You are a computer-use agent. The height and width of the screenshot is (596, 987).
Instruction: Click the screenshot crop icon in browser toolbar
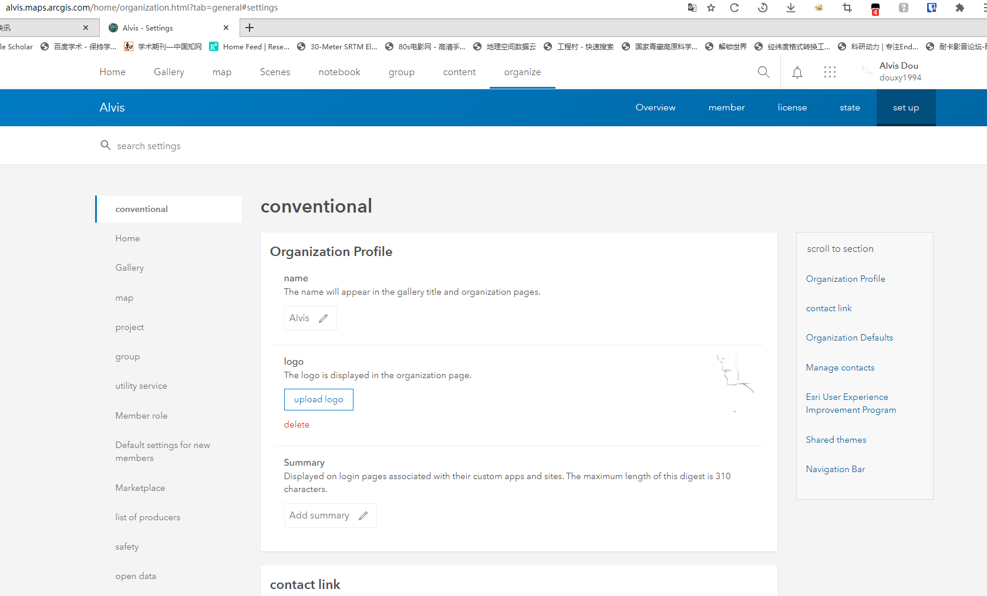point(847,8)
